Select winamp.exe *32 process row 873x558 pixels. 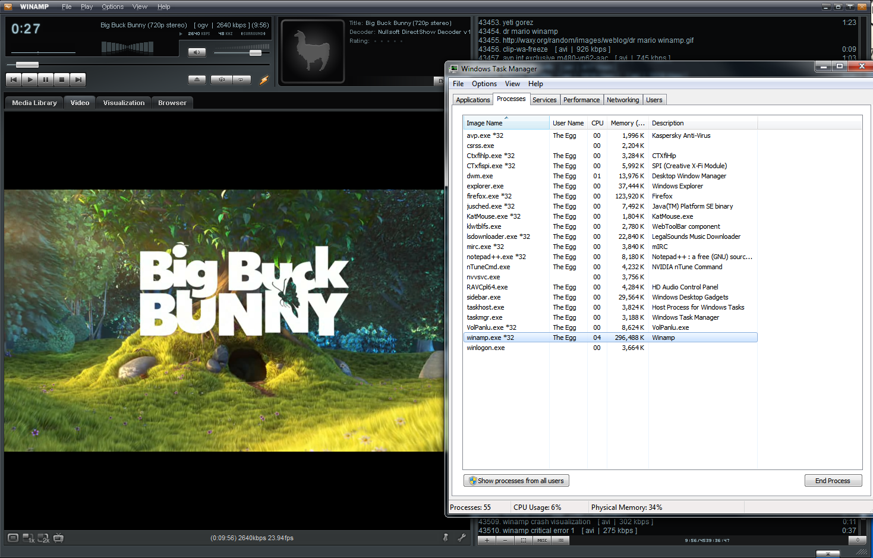tap(610, 338)
